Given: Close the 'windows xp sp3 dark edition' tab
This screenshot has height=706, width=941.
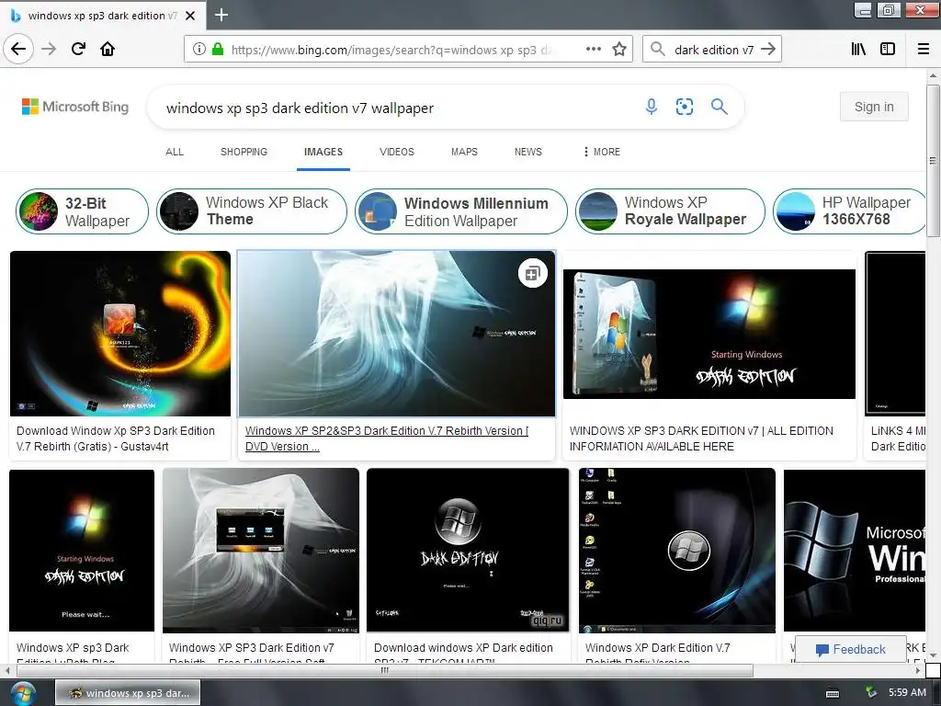Looking at the screenshot, I should coord(190,16).
